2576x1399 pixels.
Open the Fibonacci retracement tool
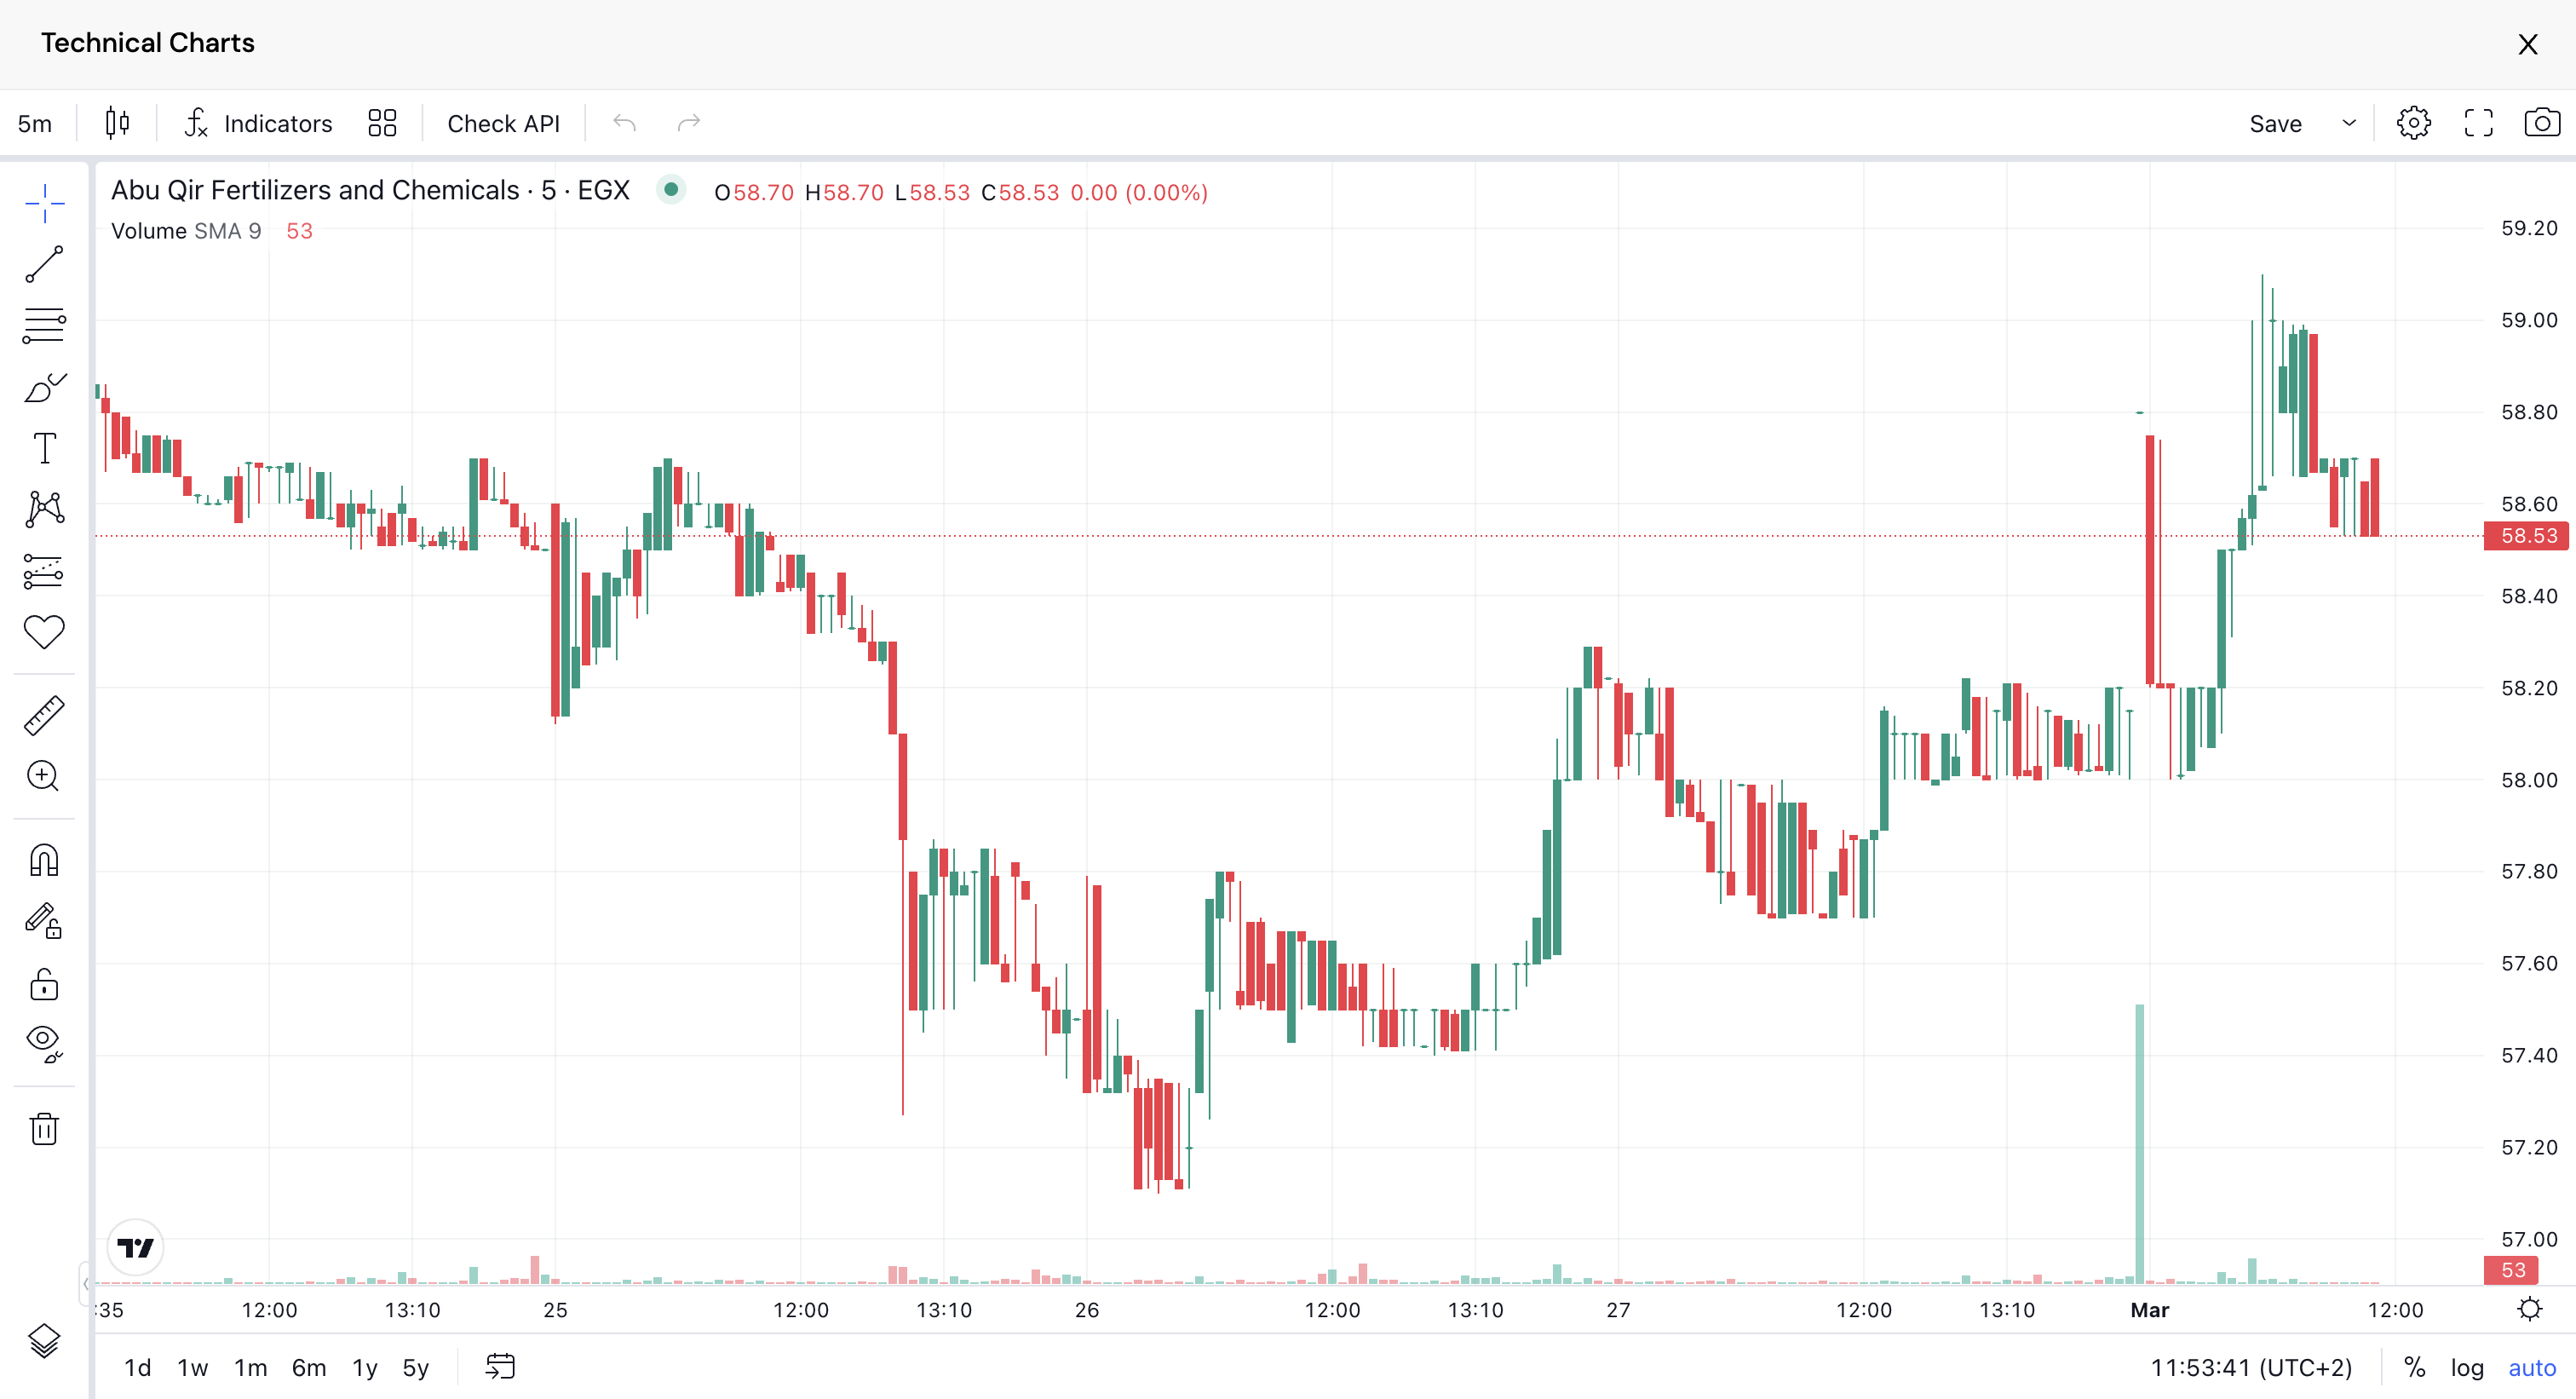point(44,326)
